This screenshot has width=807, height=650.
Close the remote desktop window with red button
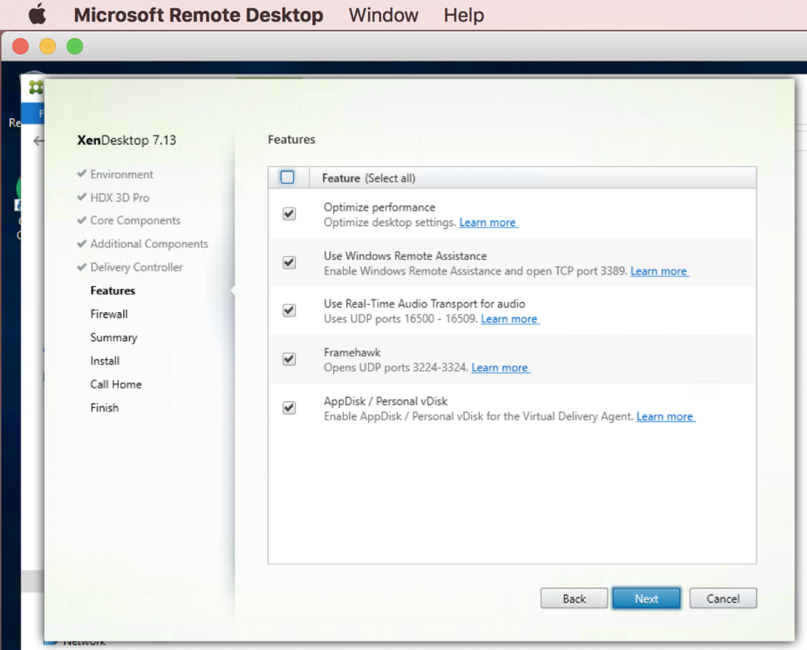click(20, 46)
